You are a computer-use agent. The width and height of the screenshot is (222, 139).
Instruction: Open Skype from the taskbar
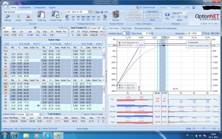tap(47, 136)
